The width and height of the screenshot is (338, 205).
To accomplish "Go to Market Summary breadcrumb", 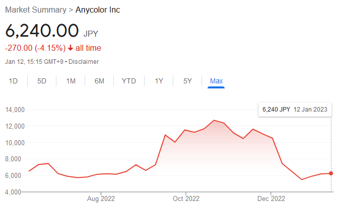I will click(x=36, y=10).
